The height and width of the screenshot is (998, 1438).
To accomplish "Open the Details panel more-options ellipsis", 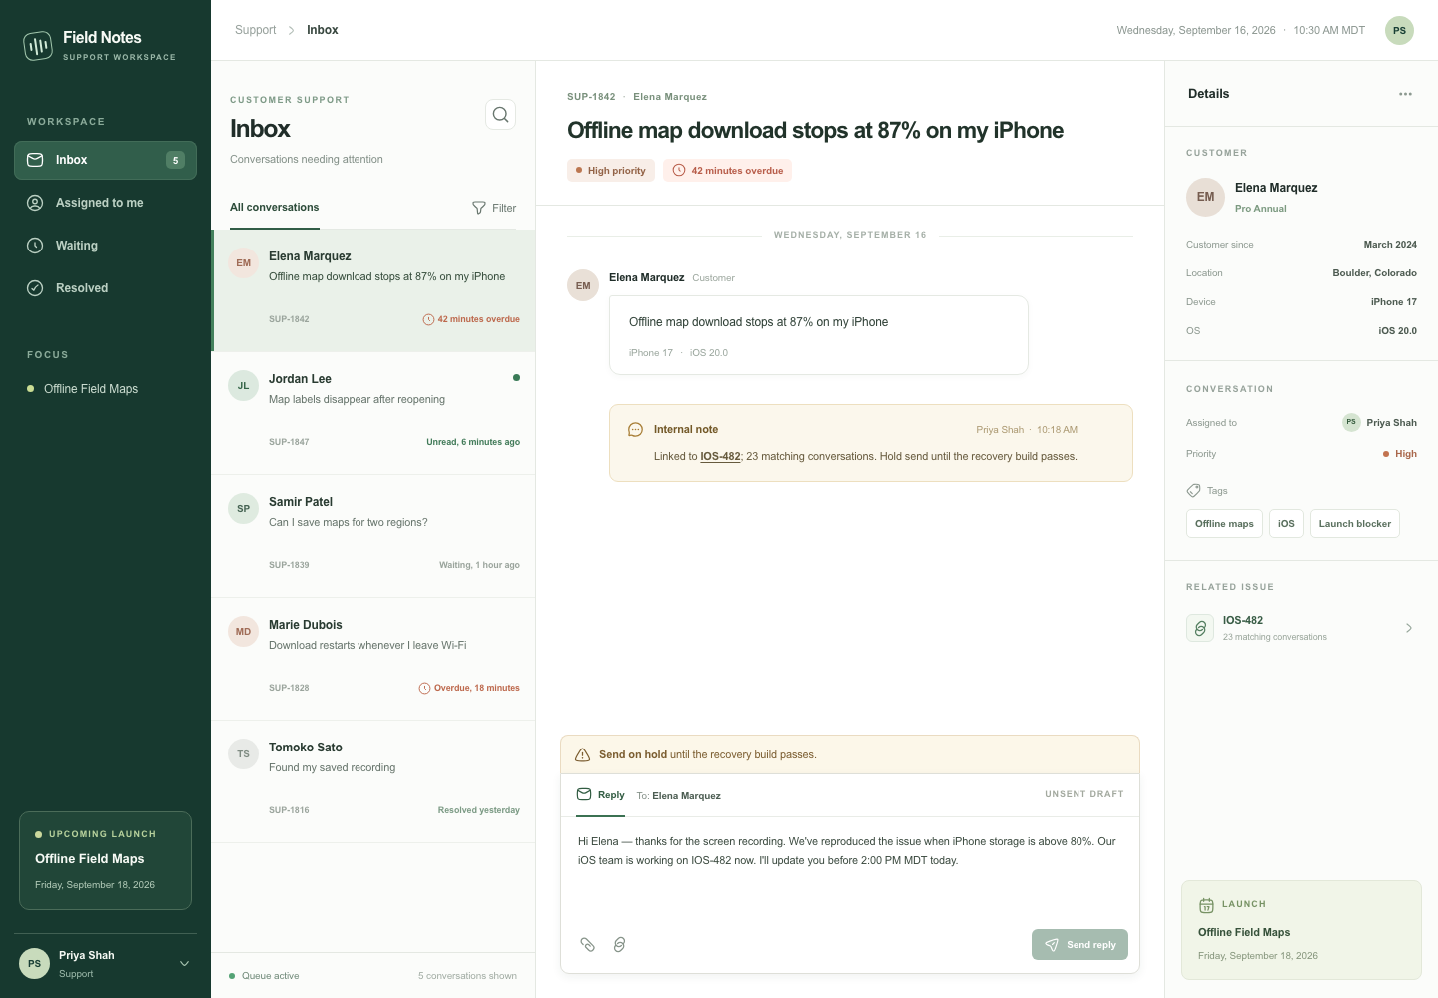I will tap(1405, 94).
